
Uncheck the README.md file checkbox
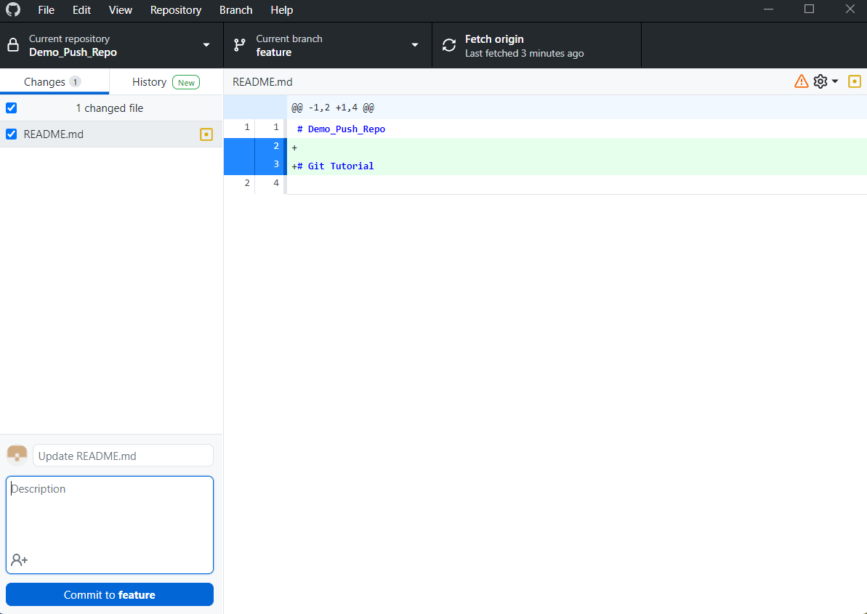click(12, 134)
